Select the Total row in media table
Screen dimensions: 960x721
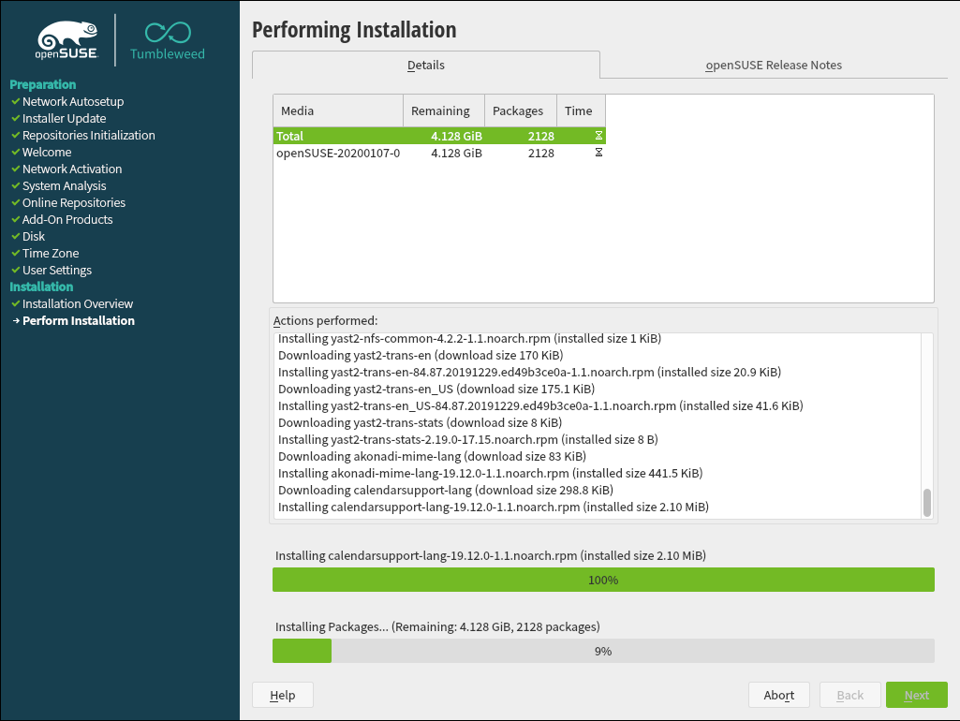pyautogui.click(x=337, y=136)
